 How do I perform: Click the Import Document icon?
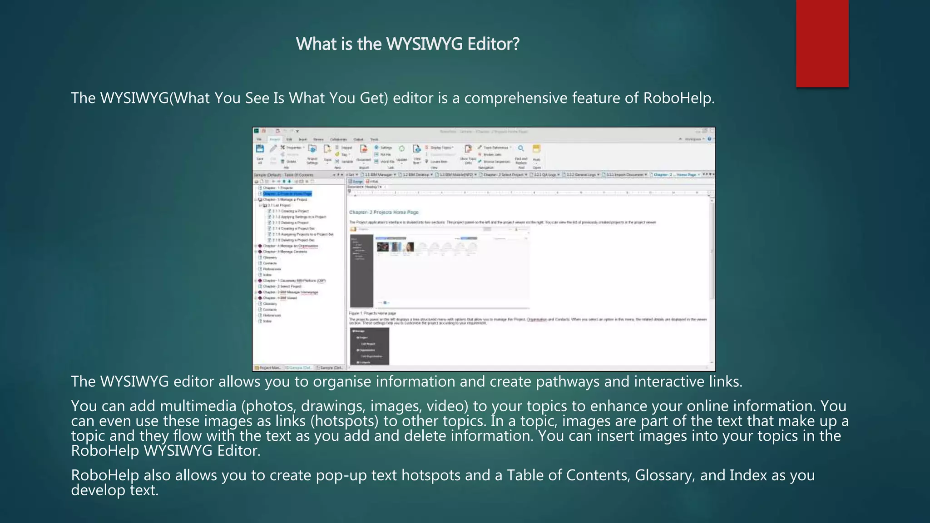pos(364,148)
